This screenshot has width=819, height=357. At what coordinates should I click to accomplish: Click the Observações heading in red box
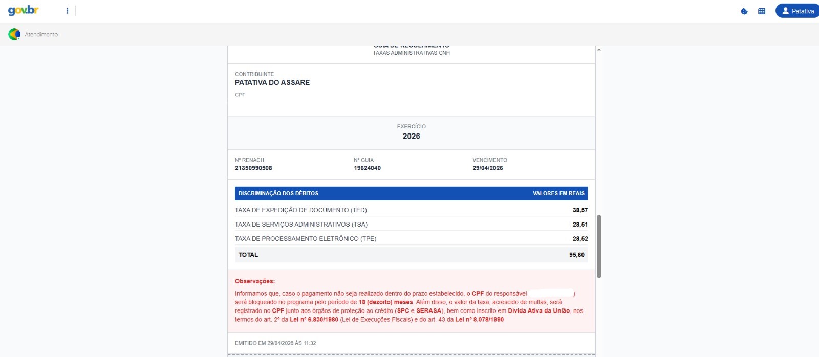coord(255,281)
